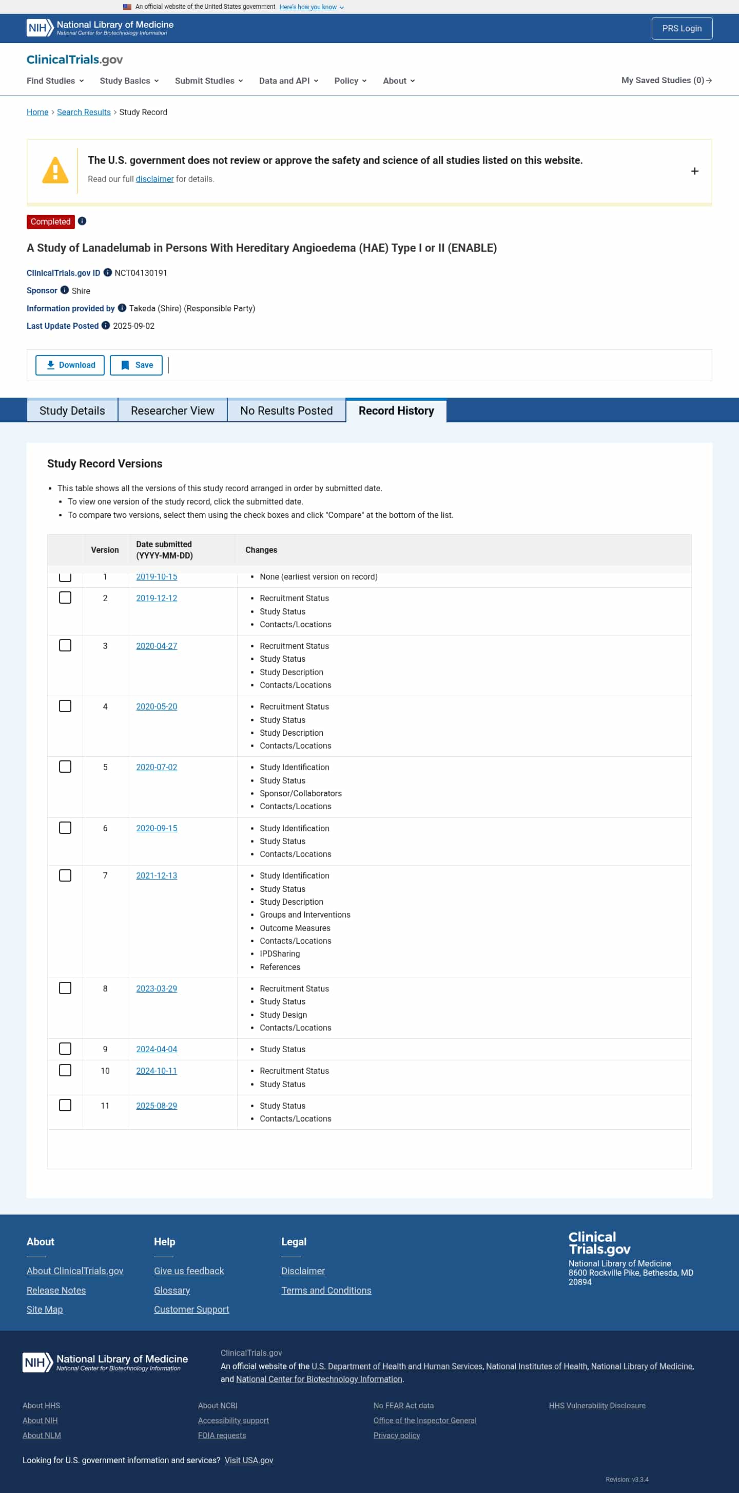739x1493 pixels.
Task: Switch to the Researcher View tab
Action: pyautogui.click(x=172, y=410)
